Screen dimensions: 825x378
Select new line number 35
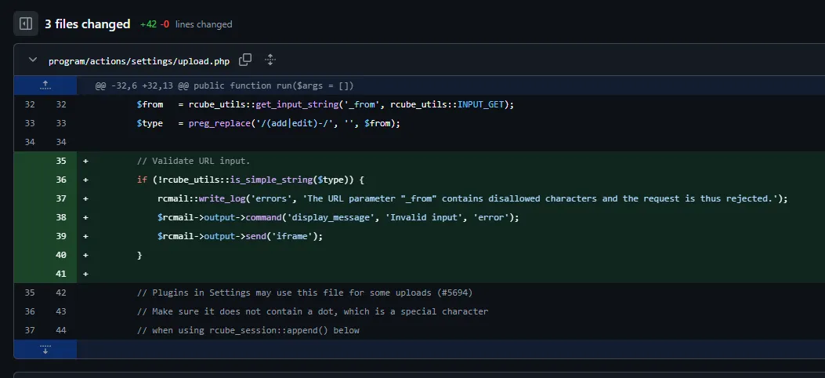tap(60, 161)
